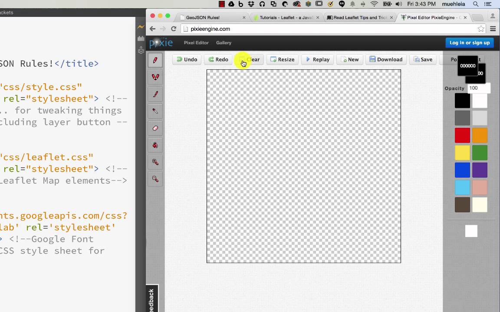Open a new browser tab

[x=477, y=17]
